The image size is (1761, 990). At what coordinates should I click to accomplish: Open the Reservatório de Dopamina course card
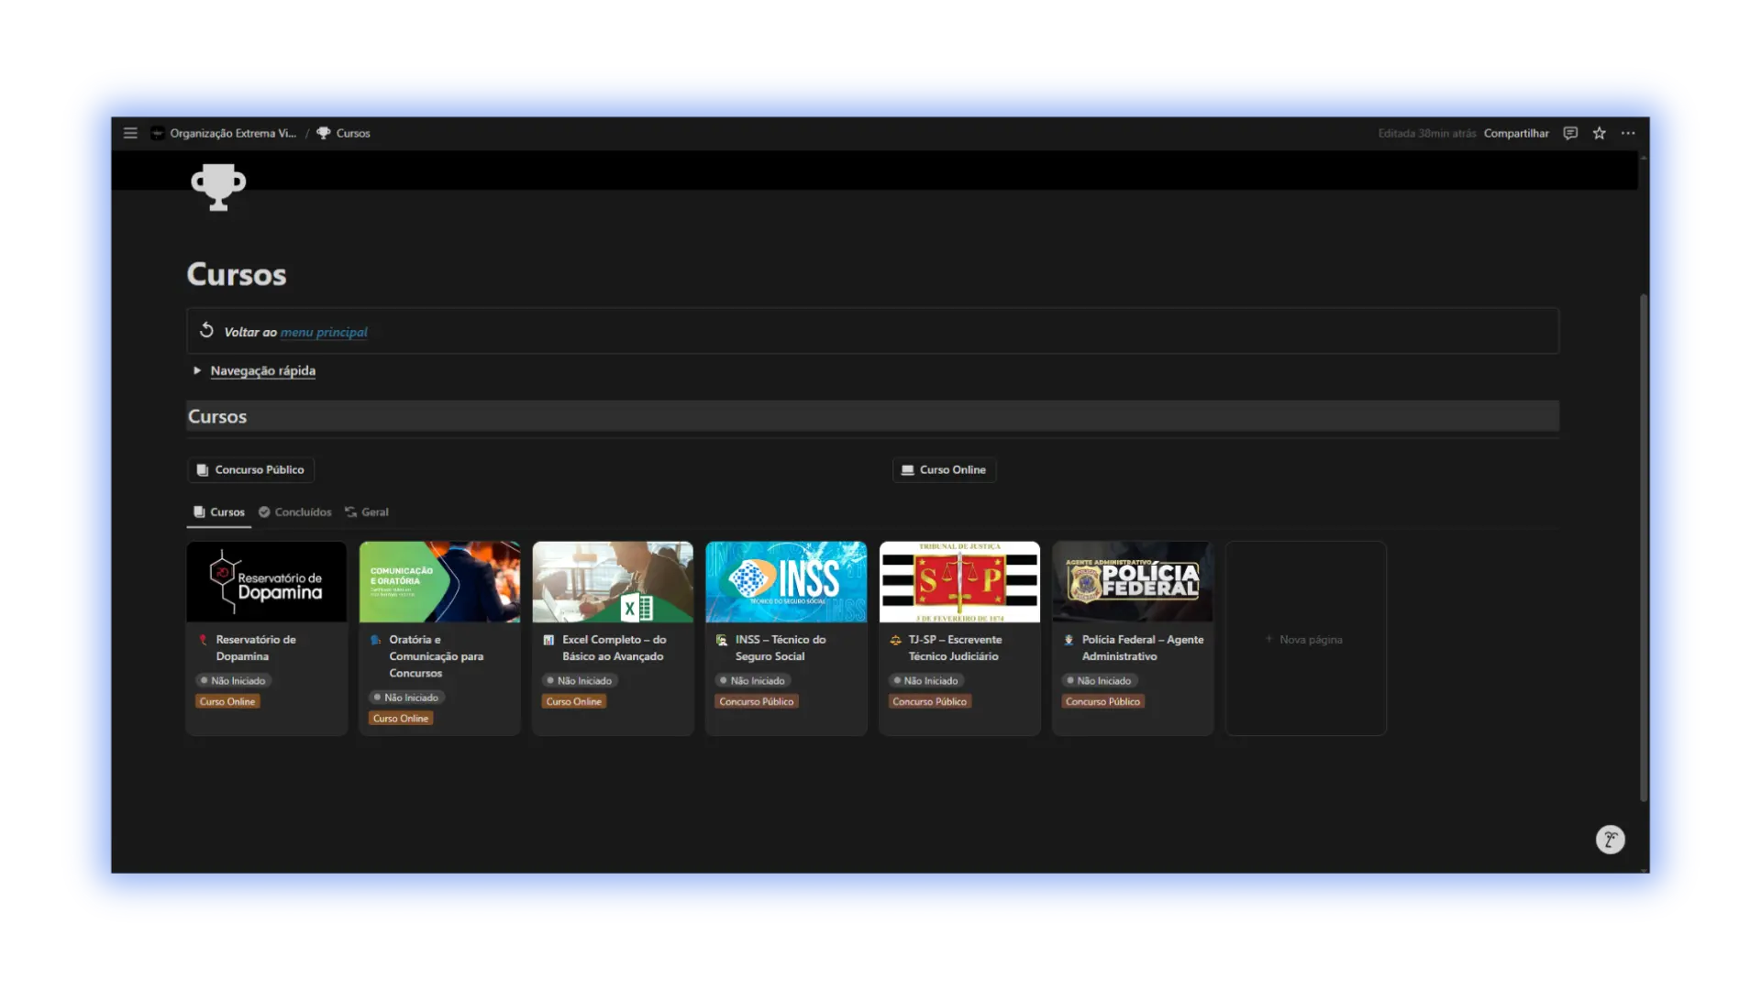[267, 638]
